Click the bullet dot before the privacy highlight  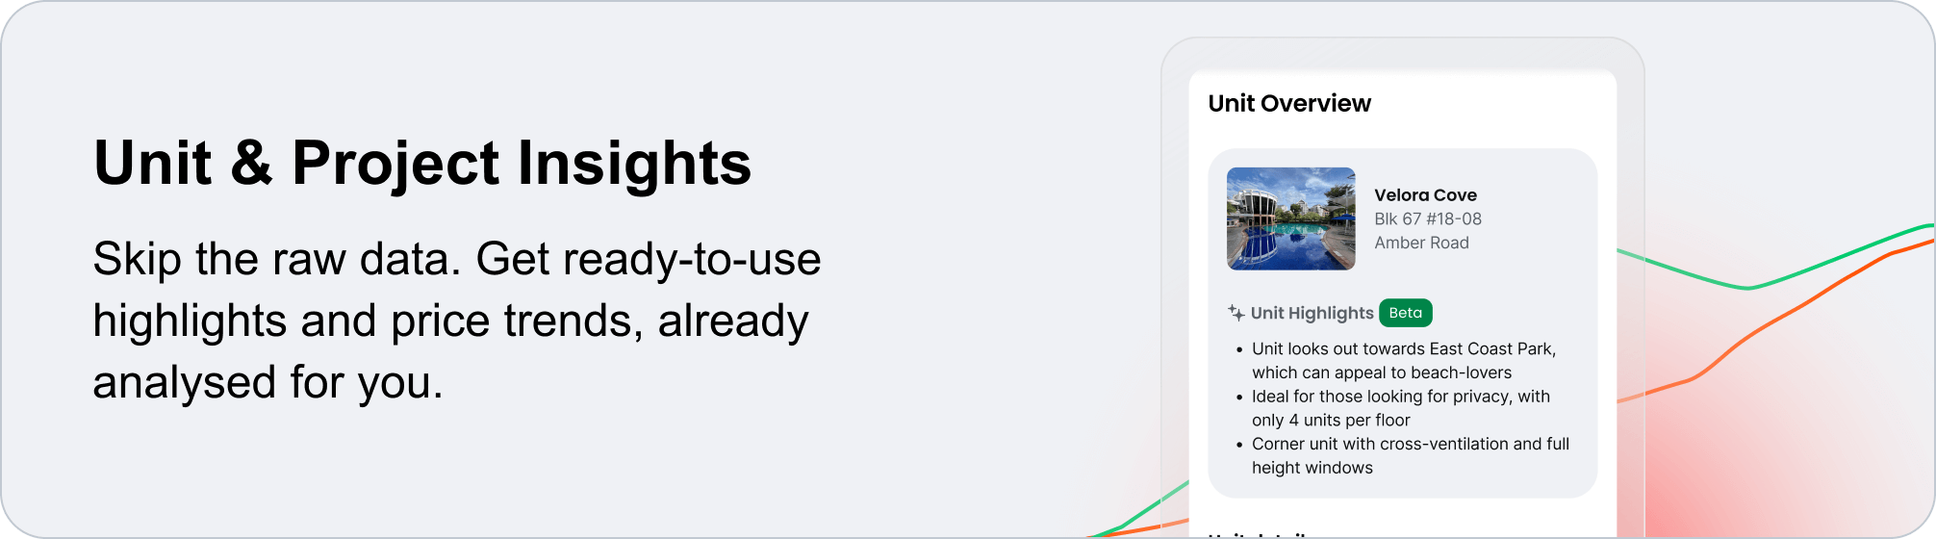click(1238, 397)
